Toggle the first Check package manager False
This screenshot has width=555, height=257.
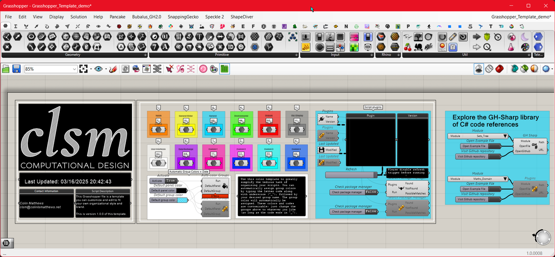click(371, 192)
